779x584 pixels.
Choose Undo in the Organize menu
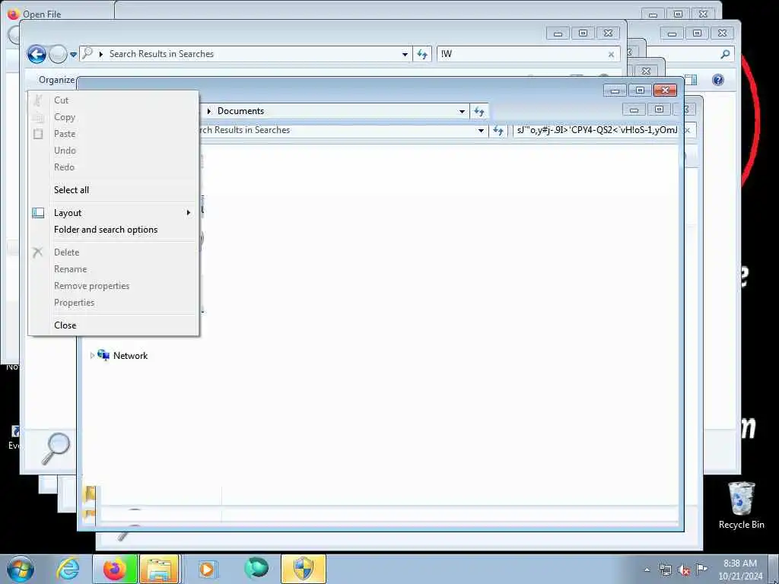coord(114,151)
